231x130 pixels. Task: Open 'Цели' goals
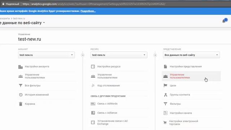click(x=173, y=86)
